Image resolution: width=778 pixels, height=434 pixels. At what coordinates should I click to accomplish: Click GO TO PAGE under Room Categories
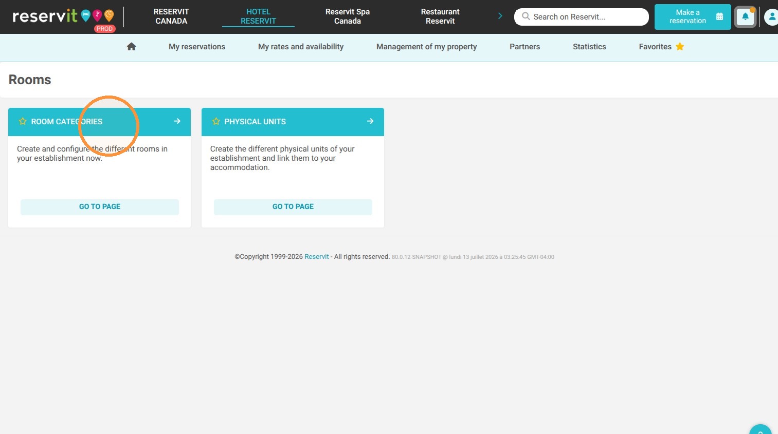[100, 207]
